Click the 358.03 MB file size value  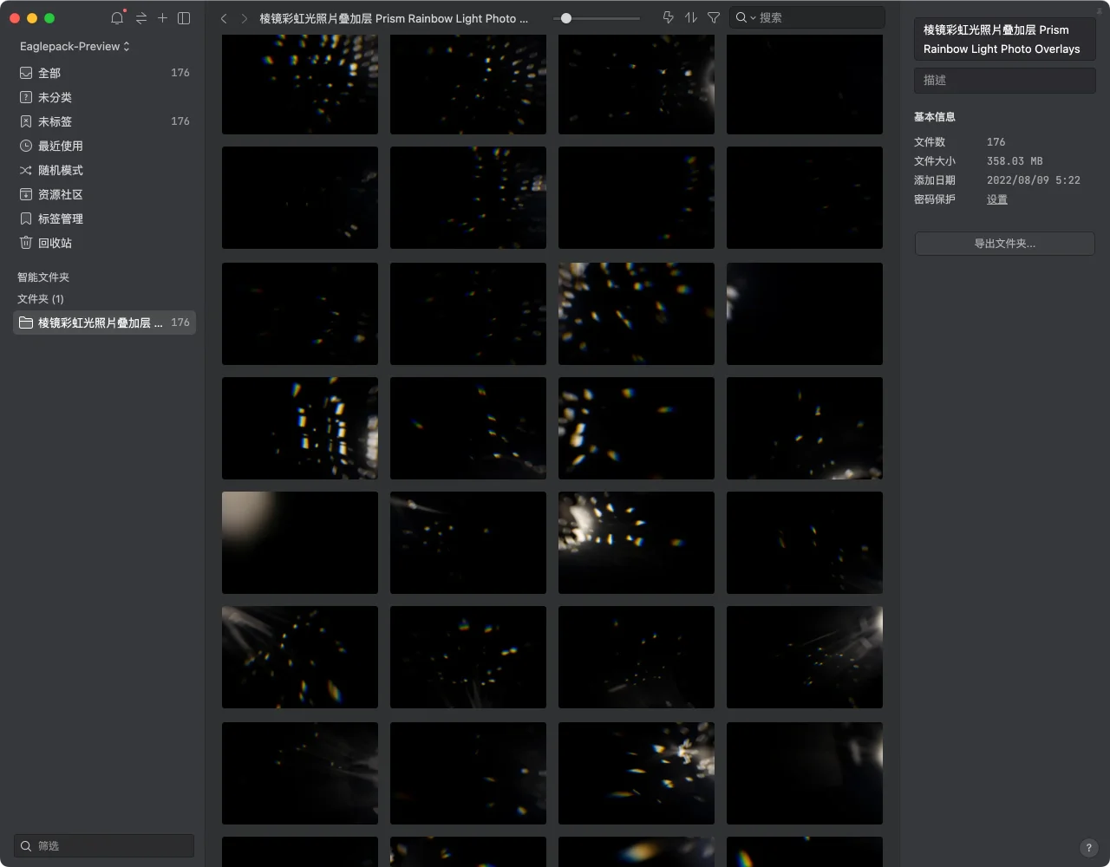click(x=1015, y=161)
